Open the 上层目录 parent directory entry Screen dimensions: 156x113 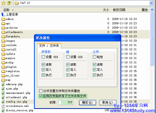(12, 15)
